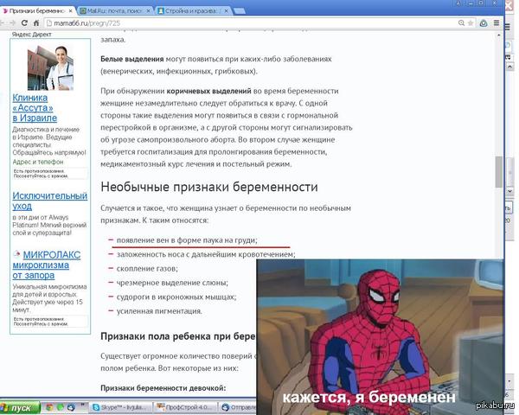Open the Исключительный уход ad link
The height and width of the screenshot is (415, 519).
(x=48, y=201)
